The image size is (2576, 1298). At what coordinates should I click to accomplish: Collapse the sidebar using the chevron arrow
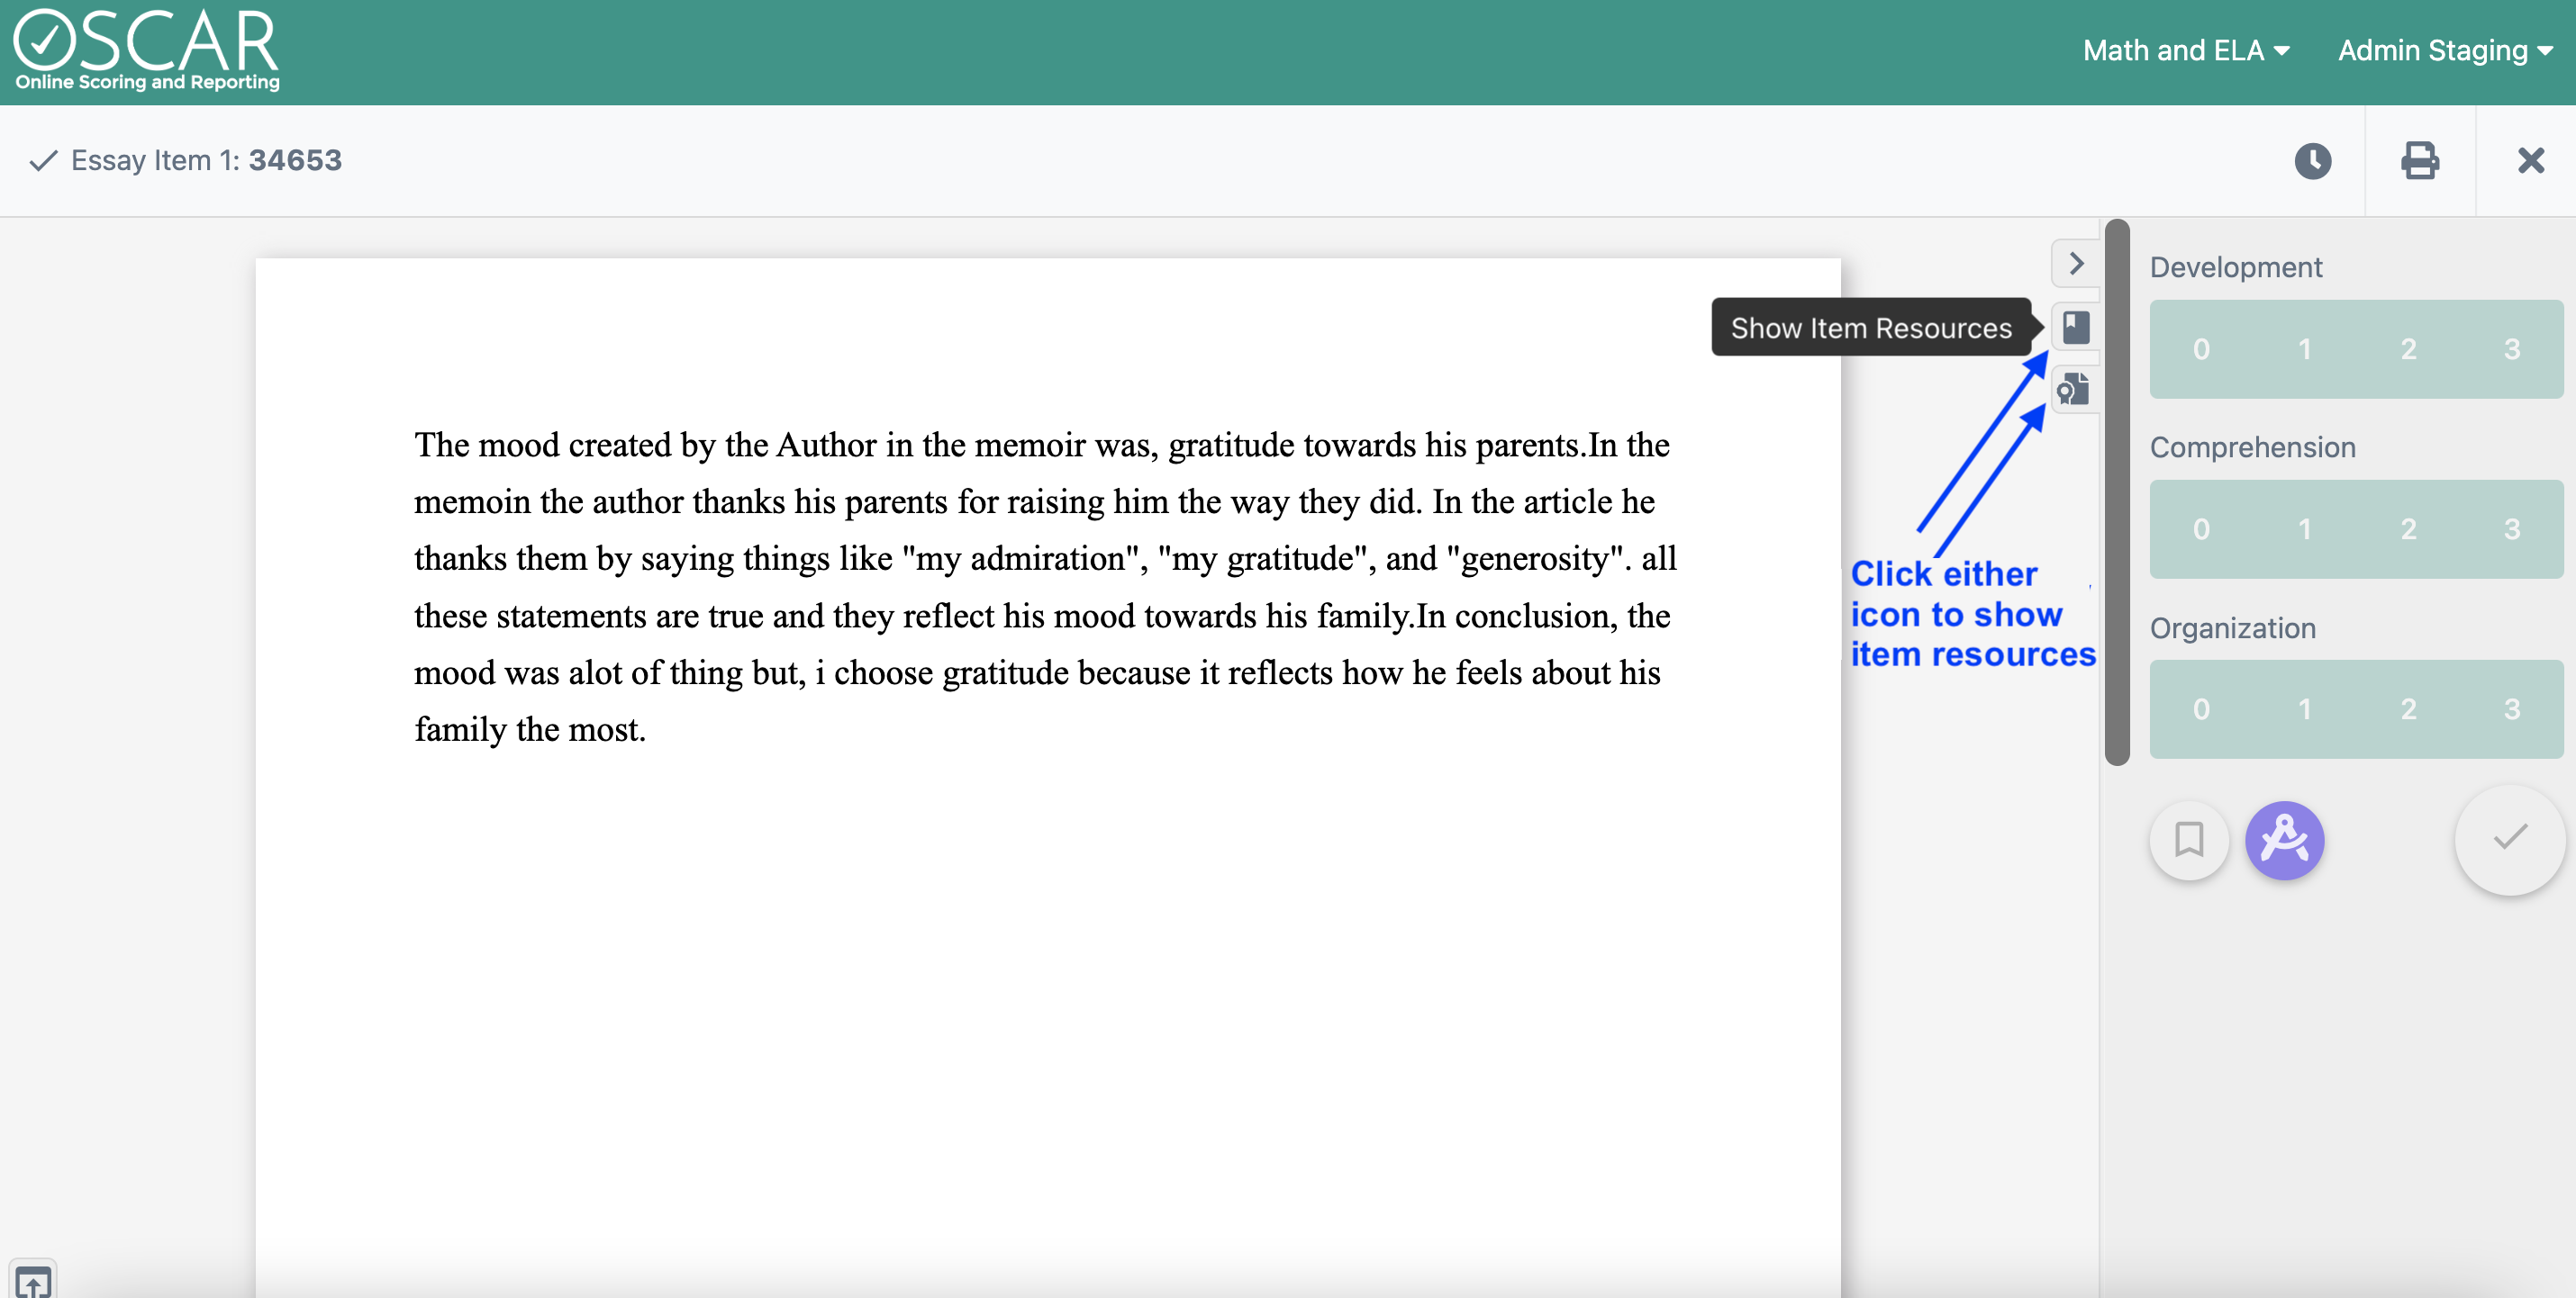[x=2075, y=263]
